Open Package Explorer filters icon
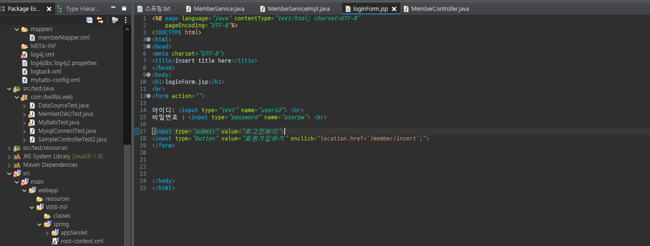 point(115,20)
